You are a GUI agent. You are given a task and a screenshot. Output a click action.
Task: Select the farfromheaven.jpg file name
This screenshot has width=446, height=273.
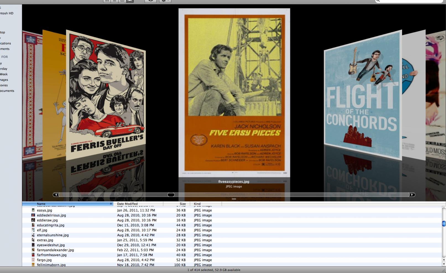[x=52, y=255]
